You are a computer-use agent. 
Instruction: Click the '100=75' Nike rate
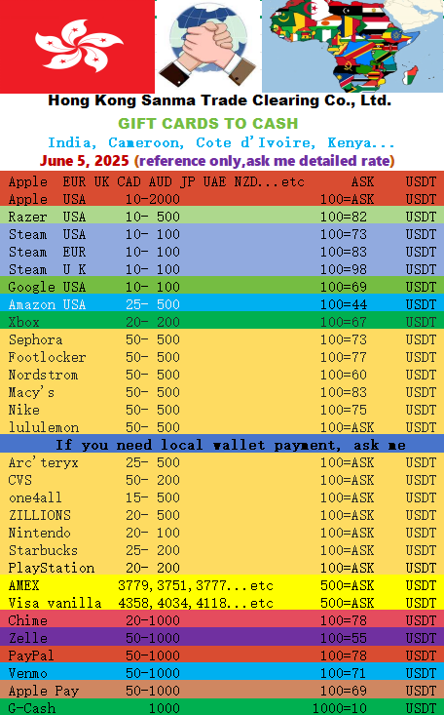point(344,410)
